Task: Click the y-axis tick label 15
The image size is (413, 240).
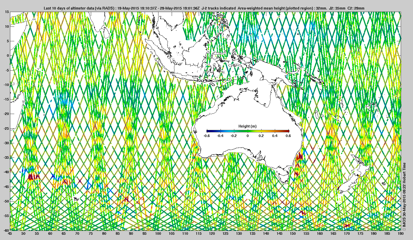Action: coord(7,12)
